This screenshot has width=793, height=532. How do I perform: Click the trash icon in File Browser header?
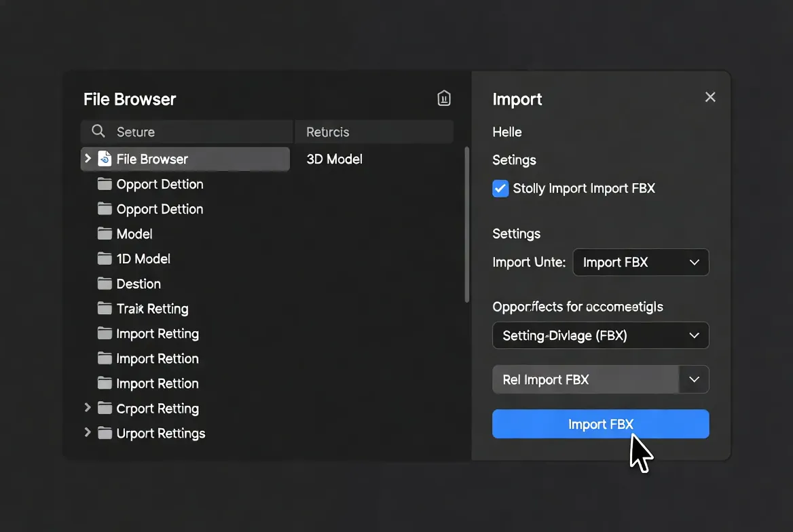pyautogui.click(x=443, y=98)
